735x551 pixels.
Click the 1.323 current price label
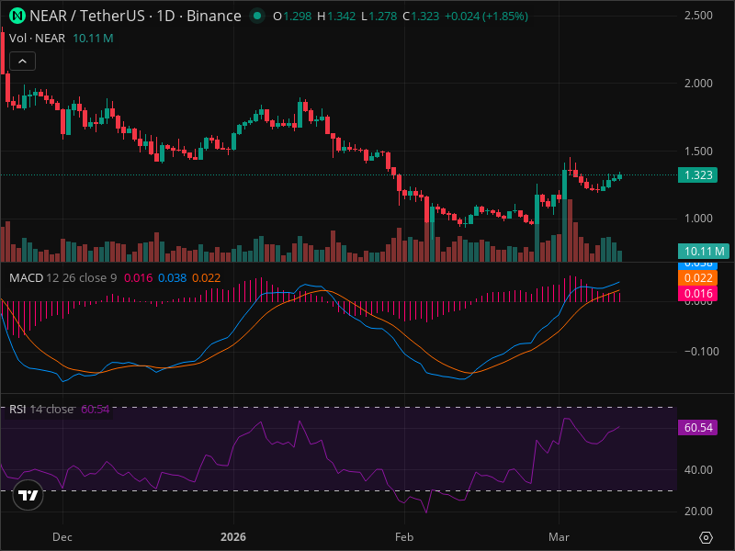(697, 174)
